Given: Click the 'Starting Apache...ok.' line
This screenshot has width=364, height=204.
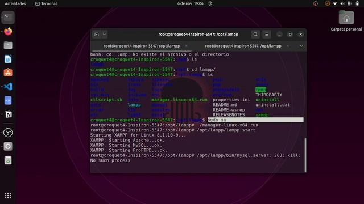Looking at the screenshot, I should [127, 140].
